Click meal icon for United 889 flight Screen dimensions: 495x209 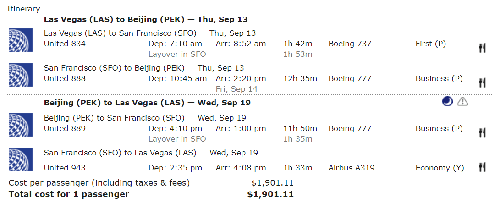pos(482,133)
